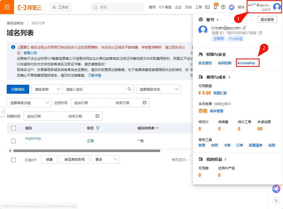The height and width of the screenshot is (209, 283).
Task: Open the 状态 column filter icon
Action: point(98,128)
